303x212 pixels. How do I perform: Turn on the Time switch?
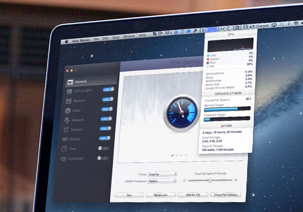pos(104,148)
